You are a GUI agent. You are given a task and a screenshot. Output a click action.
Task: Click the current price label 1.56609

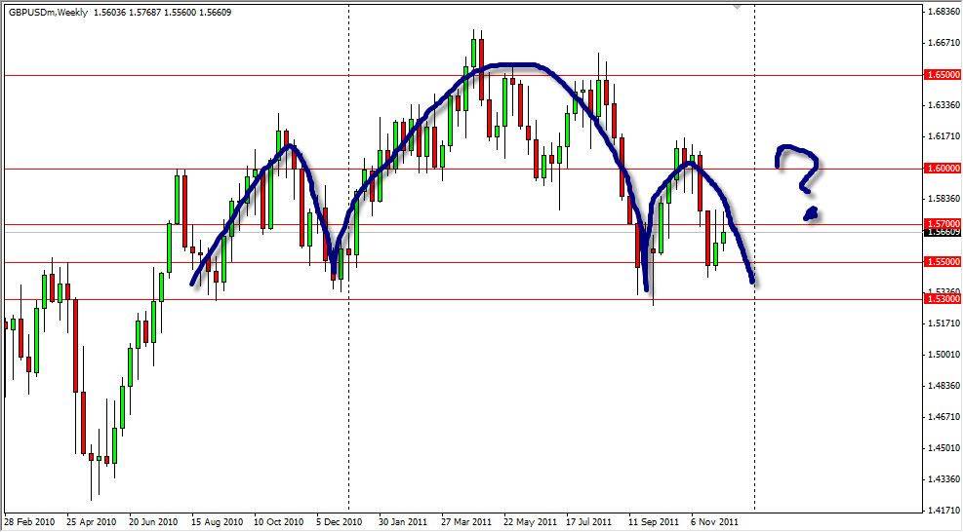[942, 233]
